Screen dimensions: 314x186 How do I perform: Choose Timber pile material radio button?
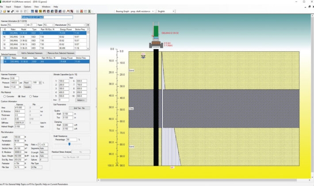point(31,96)
